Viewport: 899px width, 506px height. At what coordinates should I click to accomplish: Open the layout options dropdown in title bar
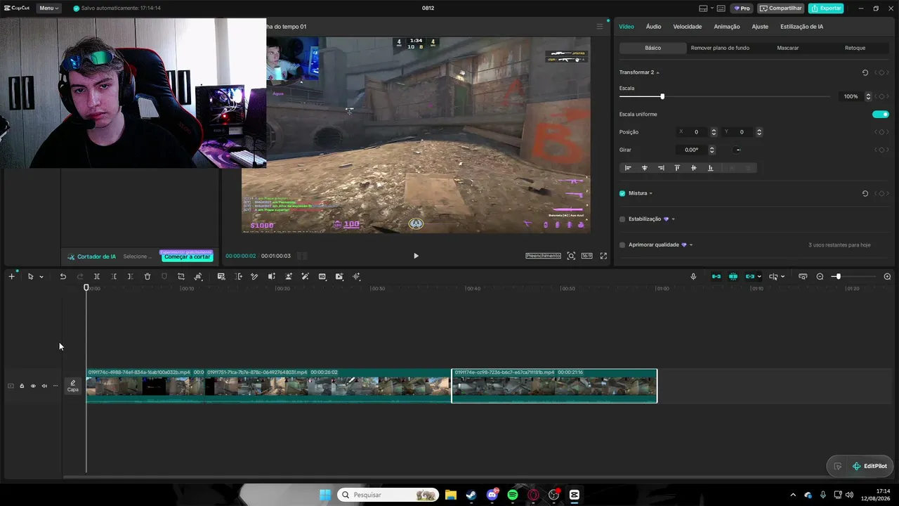click(x=712, y=8)
